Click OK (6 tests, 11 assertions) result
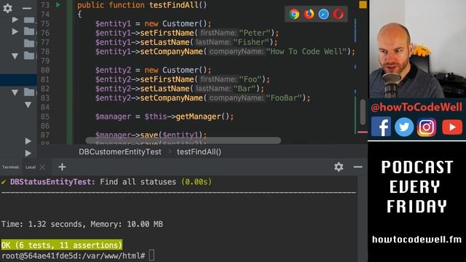 (61, 245)
